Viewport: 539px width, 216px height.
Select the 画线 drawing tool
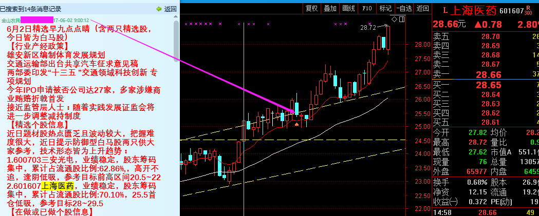coord(348,9)
